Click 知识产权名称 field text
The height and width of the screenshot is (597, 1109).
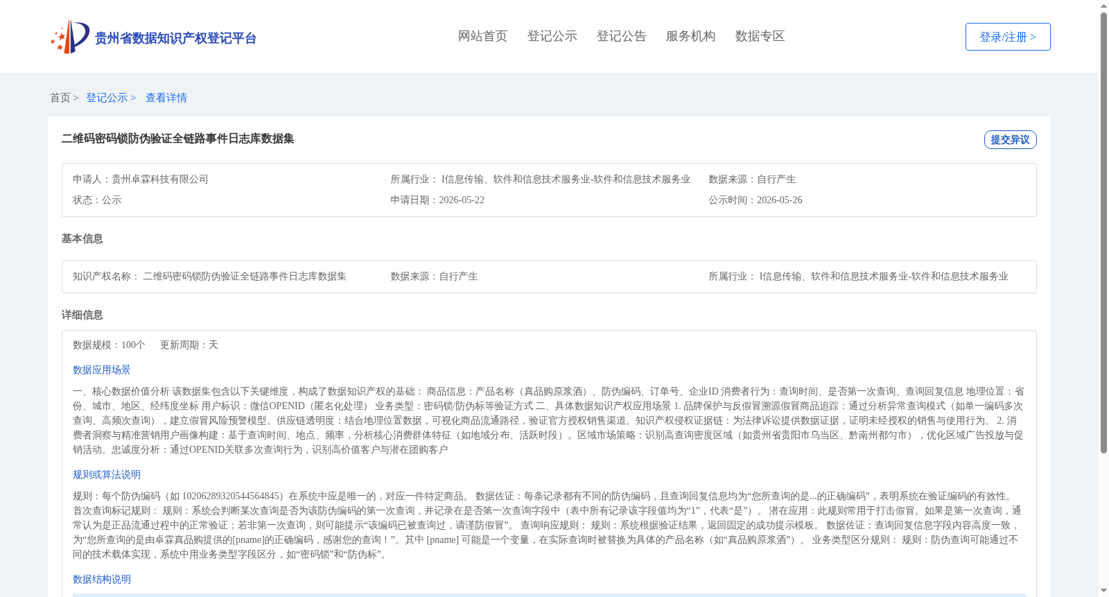(209, 277)
